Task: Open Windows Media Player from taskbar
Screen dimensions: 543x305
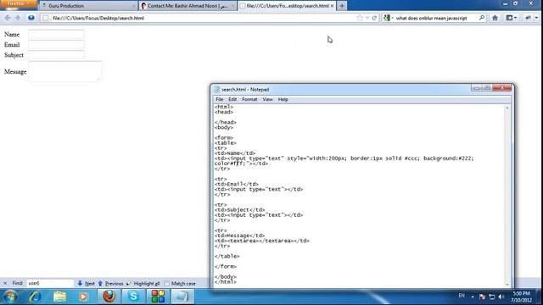Action: (83, 297)
